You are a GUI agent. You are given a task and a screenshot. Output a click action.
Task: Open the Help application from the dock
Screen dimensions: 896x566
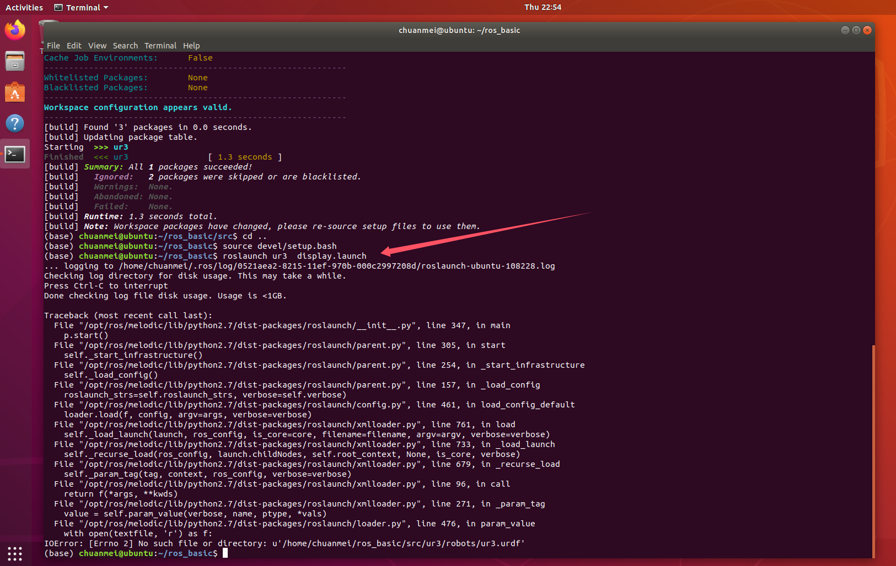coord(15,123)
